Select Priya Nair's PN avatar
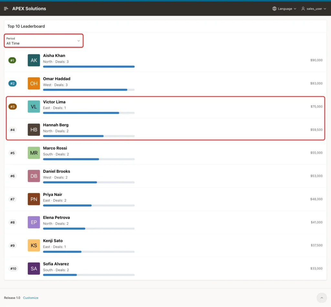331x307 pixels. tap(34, 199)
